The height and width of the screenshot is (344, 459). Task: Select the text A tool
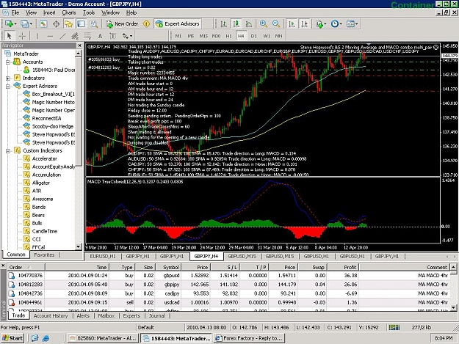tap(100, 36)
